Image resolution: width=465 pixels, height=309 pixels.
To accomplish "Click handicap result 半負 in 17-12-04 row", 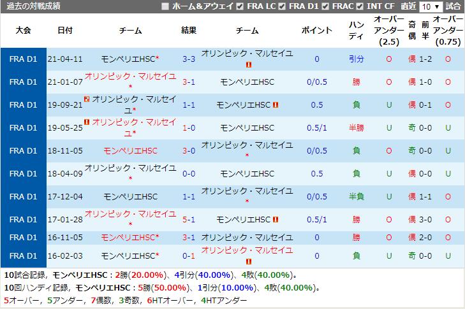I will point(356,197).
